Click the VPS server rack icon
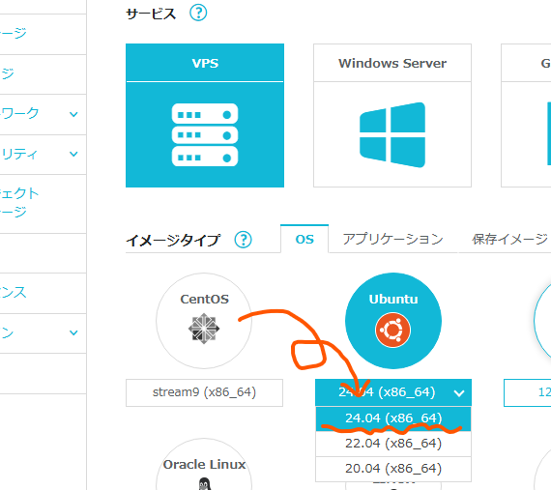The image size is (551, 490). 205,134
